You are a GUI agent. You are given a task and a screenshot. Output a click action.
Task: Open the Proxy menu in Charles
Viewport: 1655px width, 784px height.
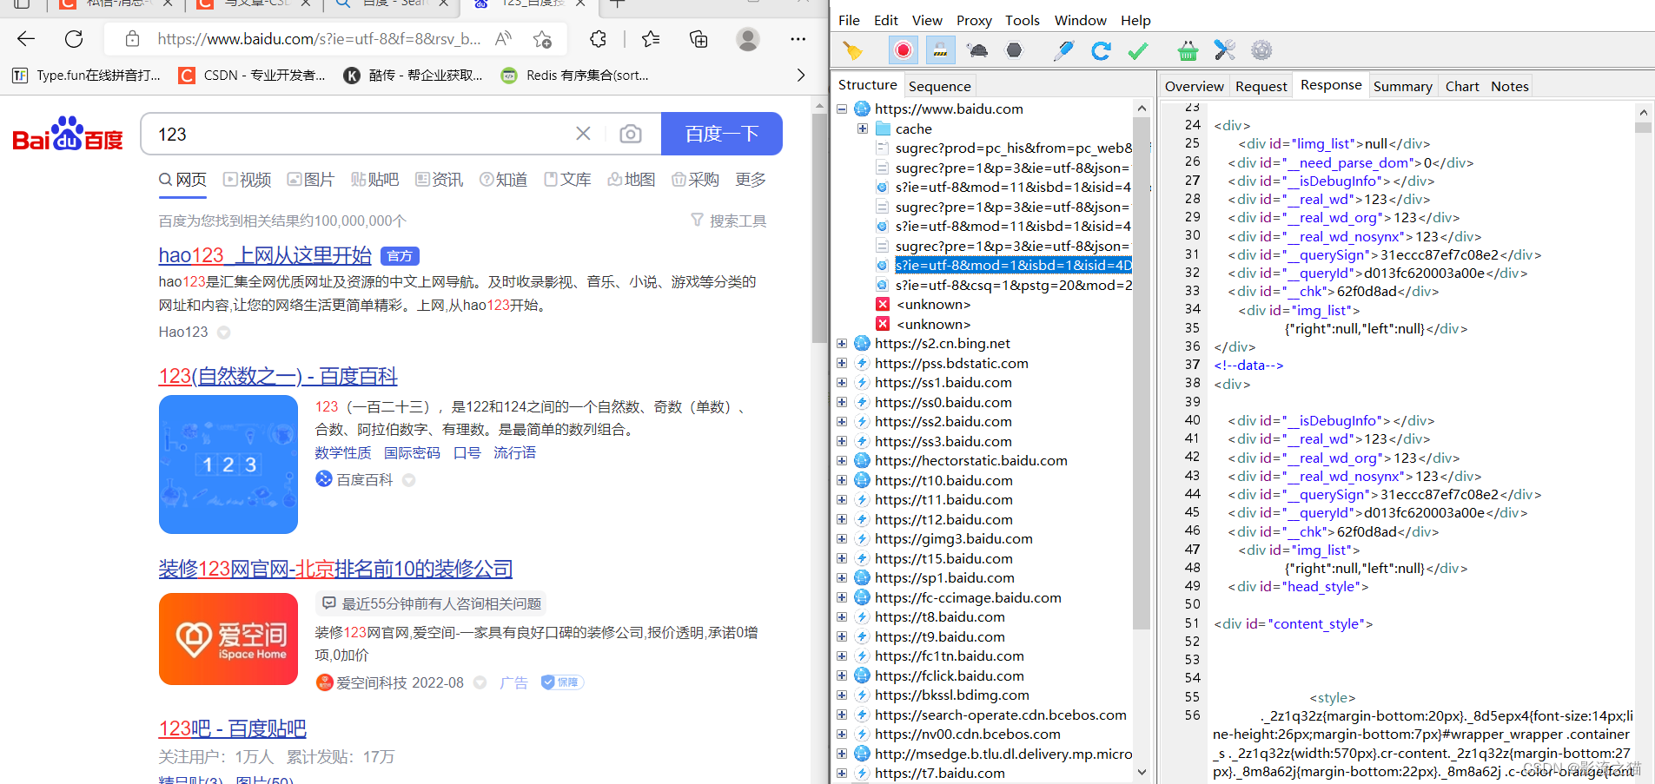[x=974, y=20]
